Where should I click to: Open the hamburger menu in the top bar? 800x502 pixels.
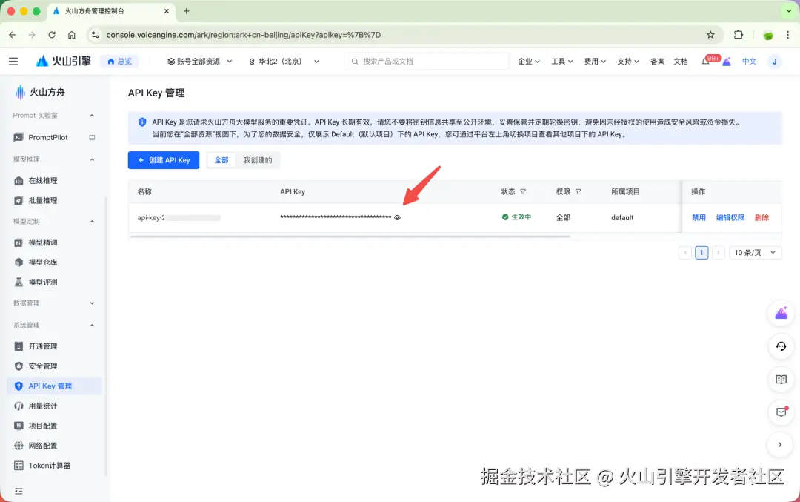(x=13, y=62)
